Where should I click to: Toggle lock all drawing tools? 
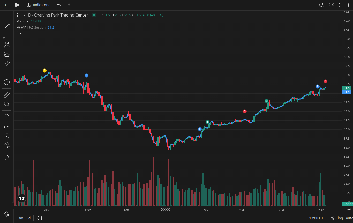(x=7, y=135)
